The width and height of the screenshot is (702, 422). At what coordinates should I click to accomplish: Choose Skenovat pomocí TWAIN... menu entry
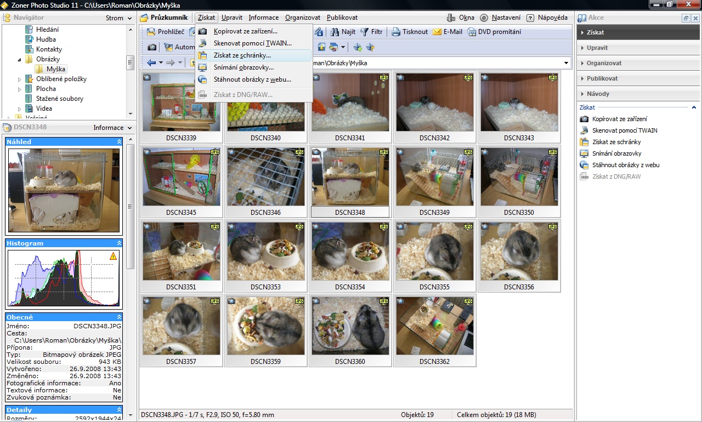(x=254, y=43)
